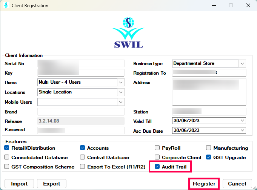
Task: Tick the Corporate Client checkbox
Action: [157, 157]
